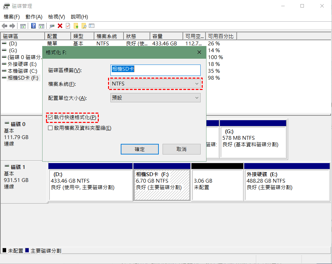Click the checklist settings toolbar icon
Image resolution: width=332 pixels, height=264 pixels.
(92, 26)
